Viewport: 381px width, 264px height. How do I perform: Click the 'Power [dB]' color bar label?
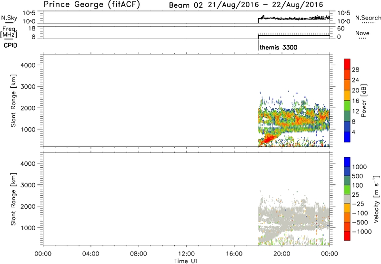click(x=363, y=101)
